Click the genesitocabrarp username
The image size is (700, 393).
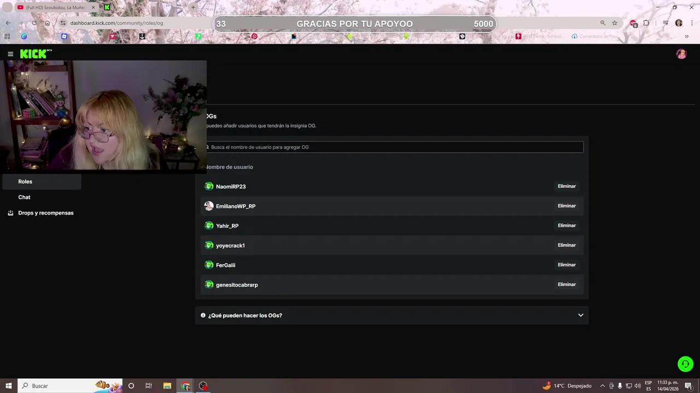[237, 285]
